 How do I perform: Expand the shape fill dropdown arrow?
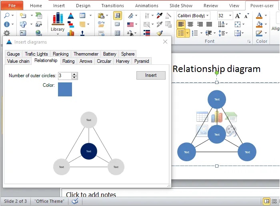click(266, 24)
